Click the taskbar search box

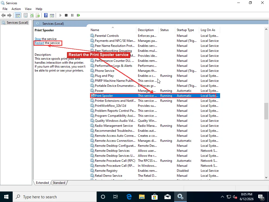pyautogui.click(x=55, y=197)
